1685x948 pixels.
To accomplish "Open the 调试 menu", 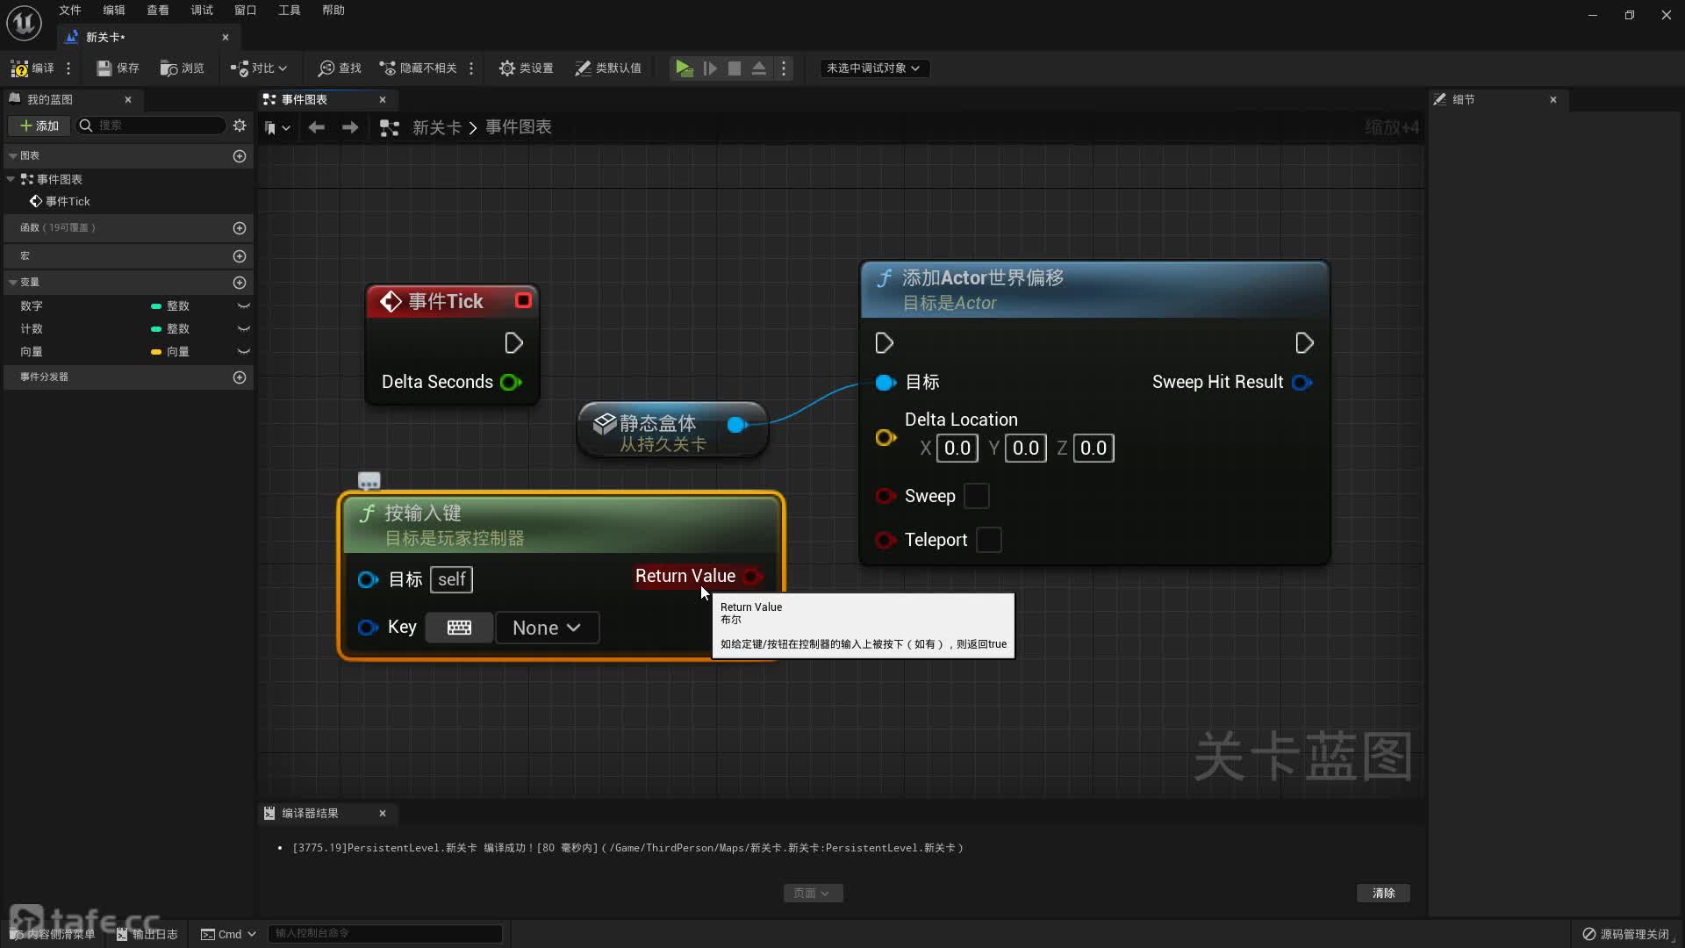I will coord(202,11).
